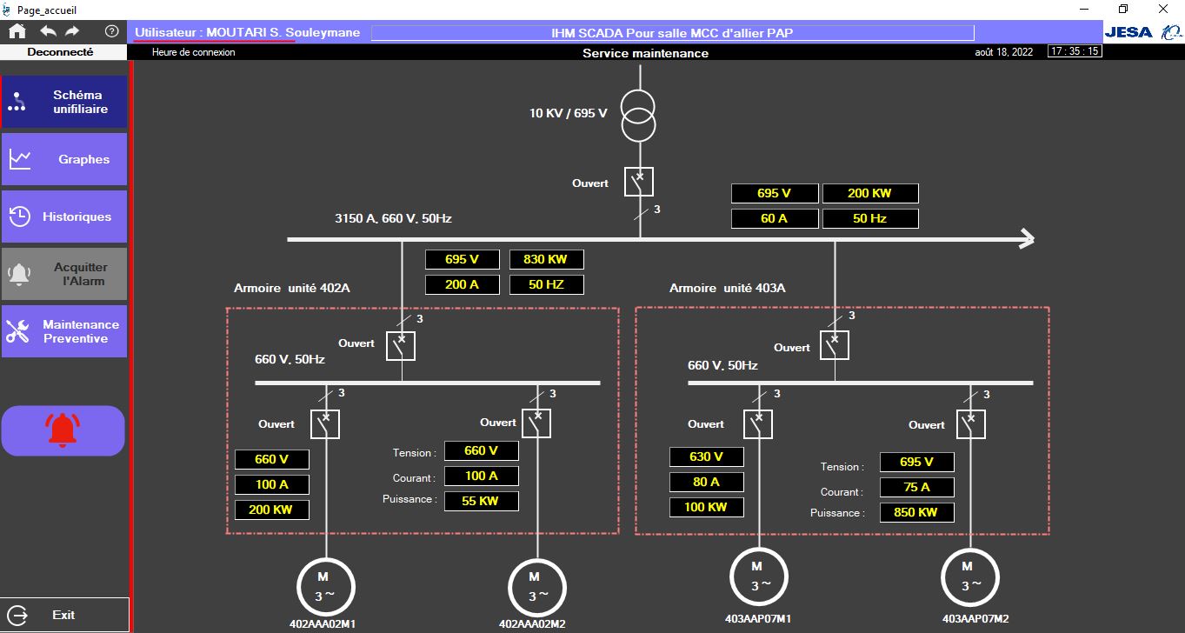Open the help question mark icon
The height and width of the screenshot is (633, 1185).
(111, 31)
